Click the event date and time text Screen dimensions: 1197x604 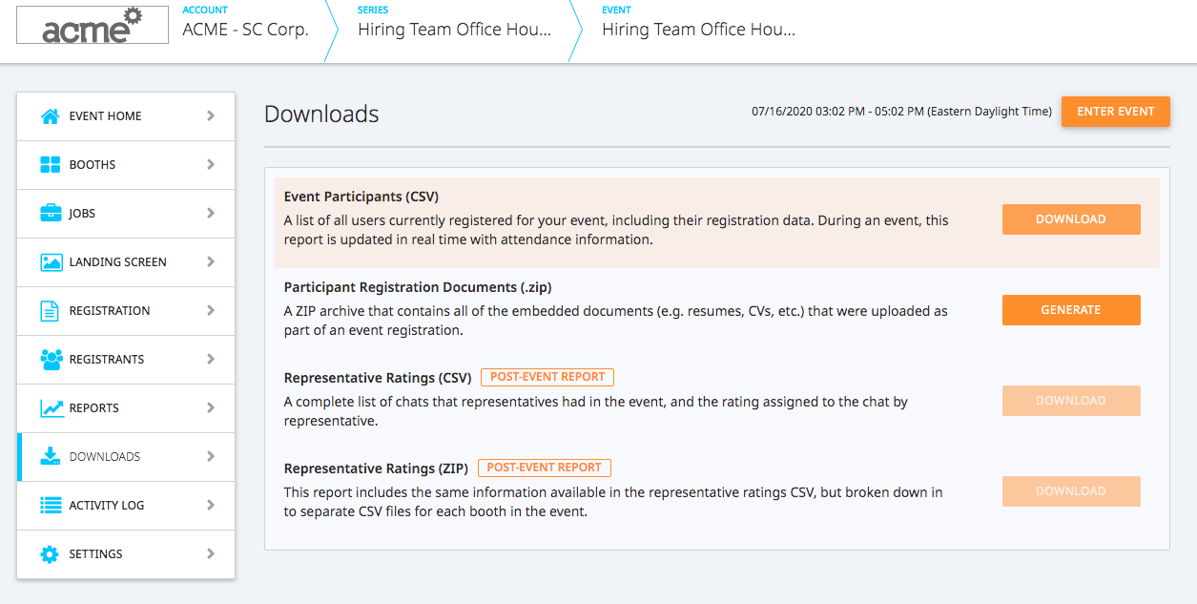pos(901,112)
